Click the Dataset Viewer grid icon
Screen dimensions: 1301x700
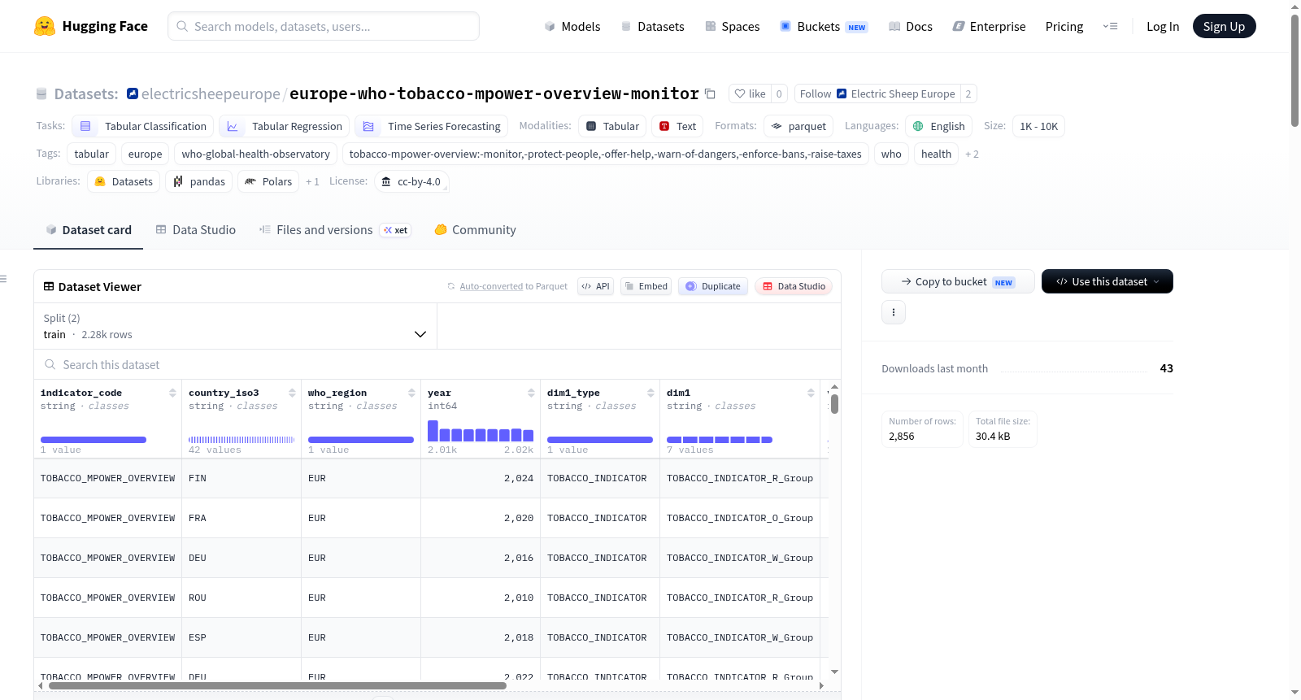pyautogui.click(x=49, y=286)
